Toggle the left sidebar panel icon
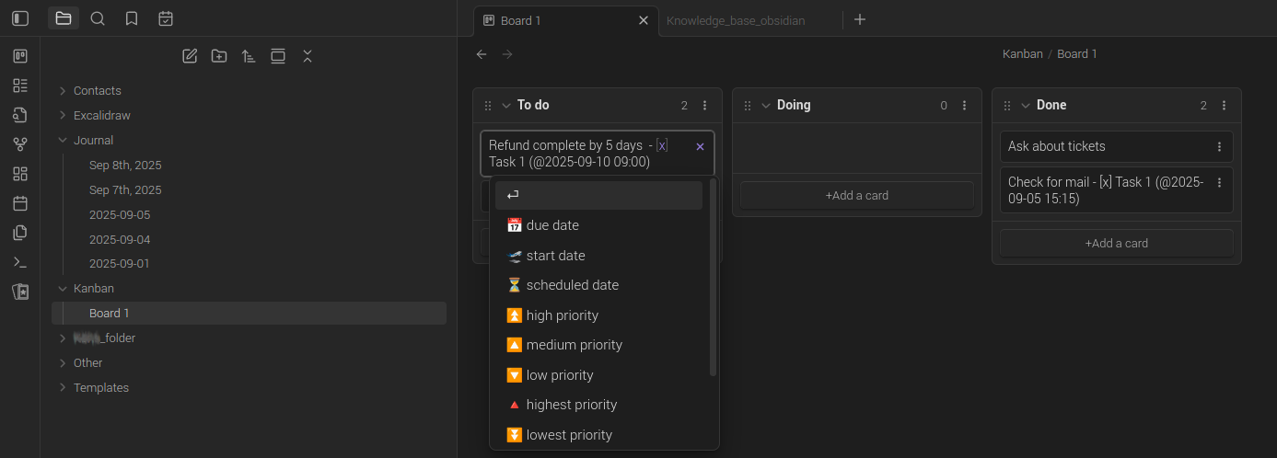Image resolution: width=1277 pixels, height=458 pixels. (x=20, y=18)
